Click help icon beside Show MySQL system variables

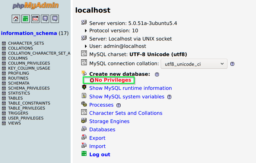pyautogui.click(x=169, y=97)
